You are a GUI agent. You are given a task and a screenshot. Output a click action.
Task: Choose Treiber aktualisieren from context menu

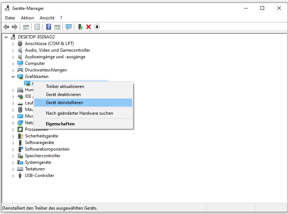[x=83, y=86]
